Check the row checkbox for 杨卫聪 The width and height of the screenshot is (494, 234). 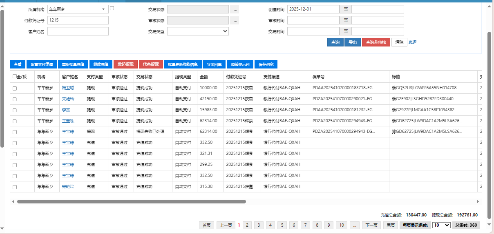15,88
